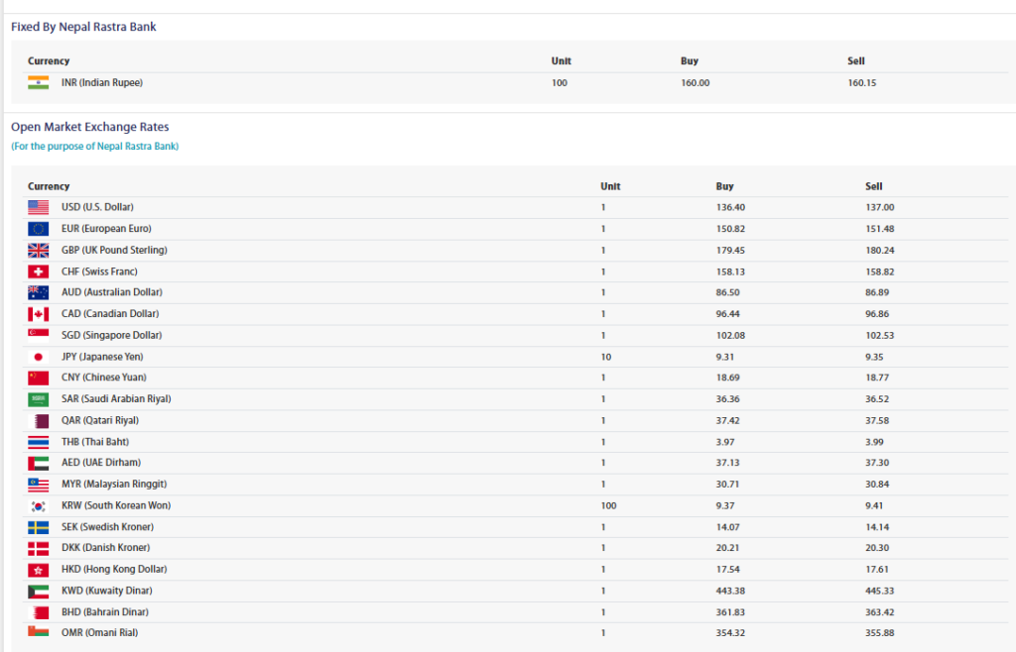Screen dimensions: 1016x652
Task: Click 'CHF (Swiss Franc)' currency name
Action: point(99,272)
